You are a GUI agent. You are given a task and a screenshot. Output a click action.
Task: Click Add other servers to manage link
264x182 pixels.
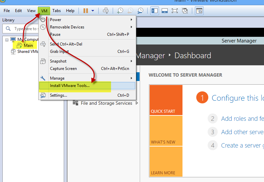click(243, 132)
